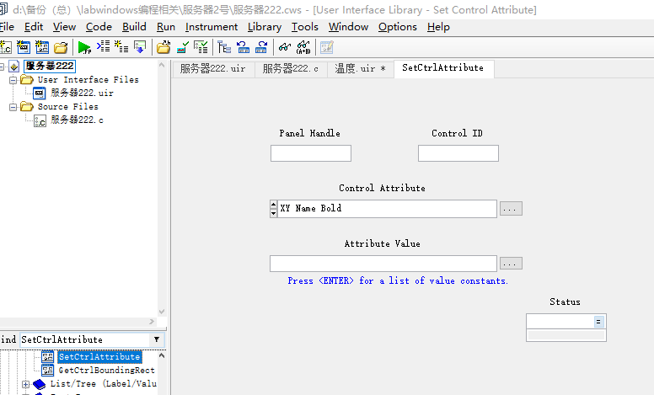Click the 服务器222.c file icon in tree
Image resolution: width=654 pixels, height=395 pixels.
coord(40,120)
